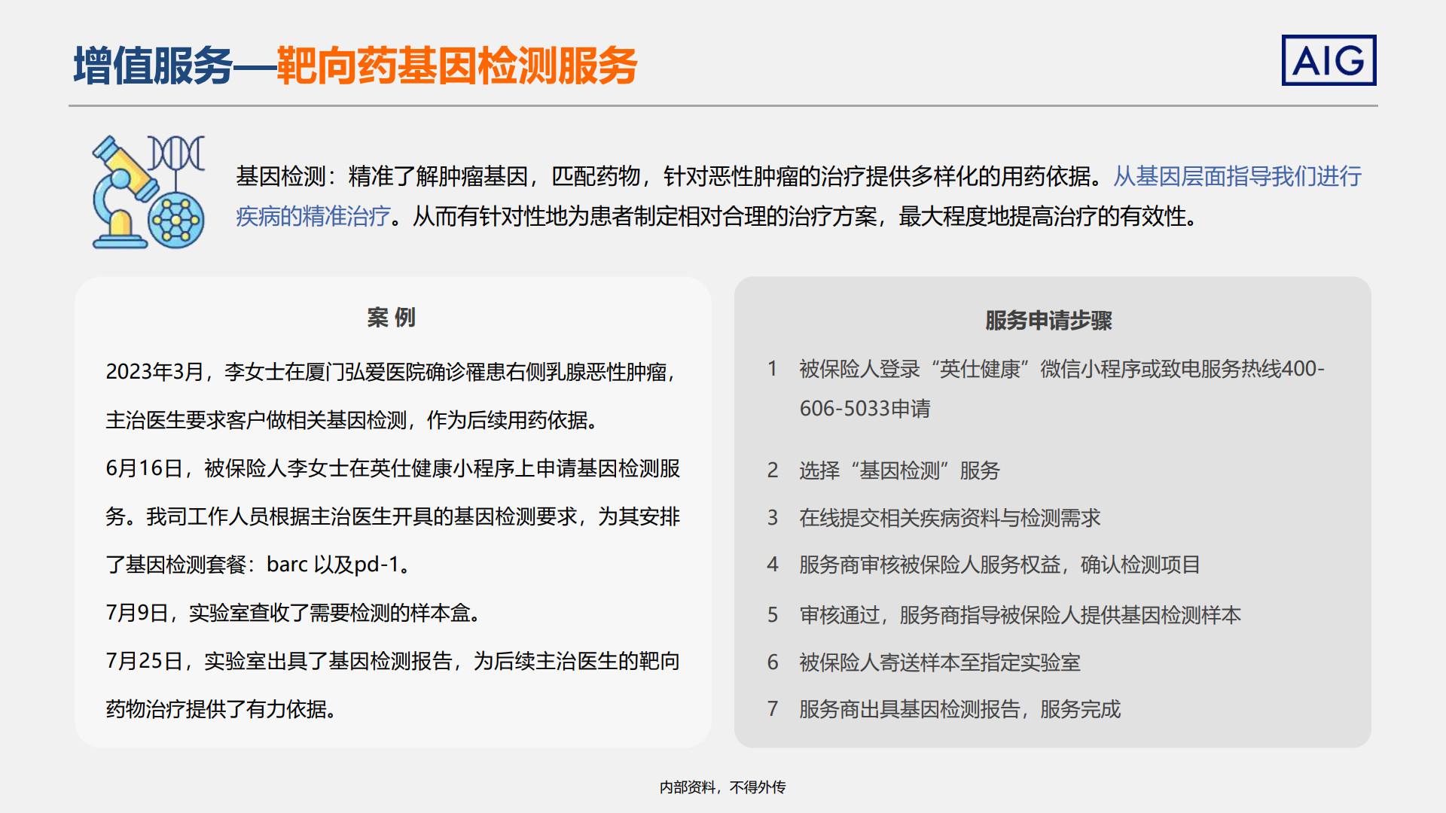Click the blue text 疾病的精准治疗
The height and width of the screenshot is (813, 1446).
(313, 217)
